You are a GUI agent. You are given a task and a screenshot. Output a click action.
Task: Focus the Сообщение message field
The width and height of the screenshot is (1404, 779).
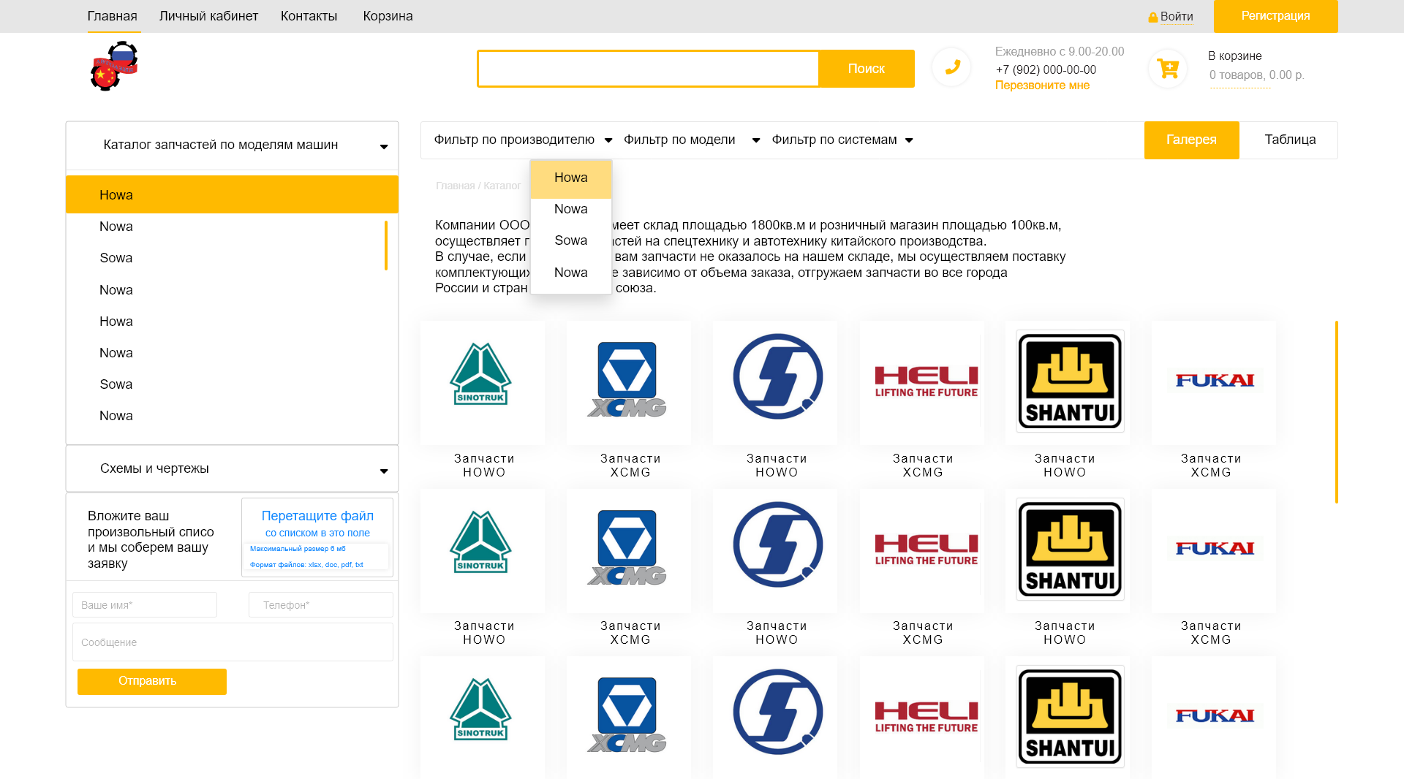pos(233,642)
